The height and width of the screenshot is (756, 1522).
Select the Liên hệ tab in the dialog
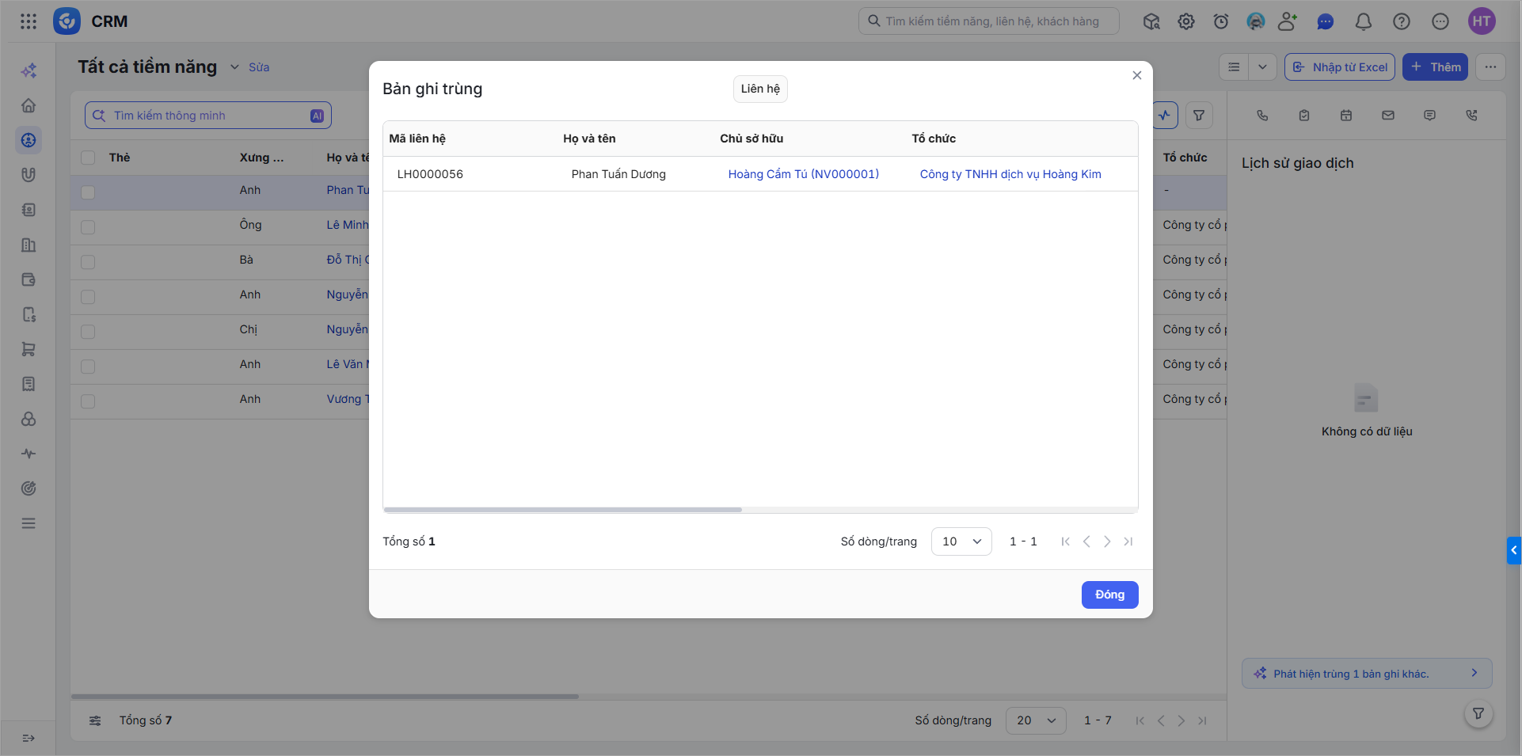[x=760, y=89]
